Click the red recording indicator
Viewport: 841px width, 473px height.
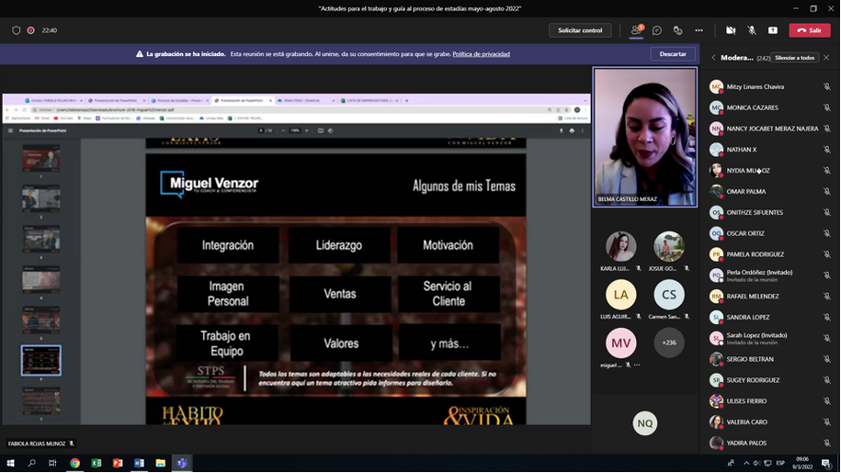31,30
